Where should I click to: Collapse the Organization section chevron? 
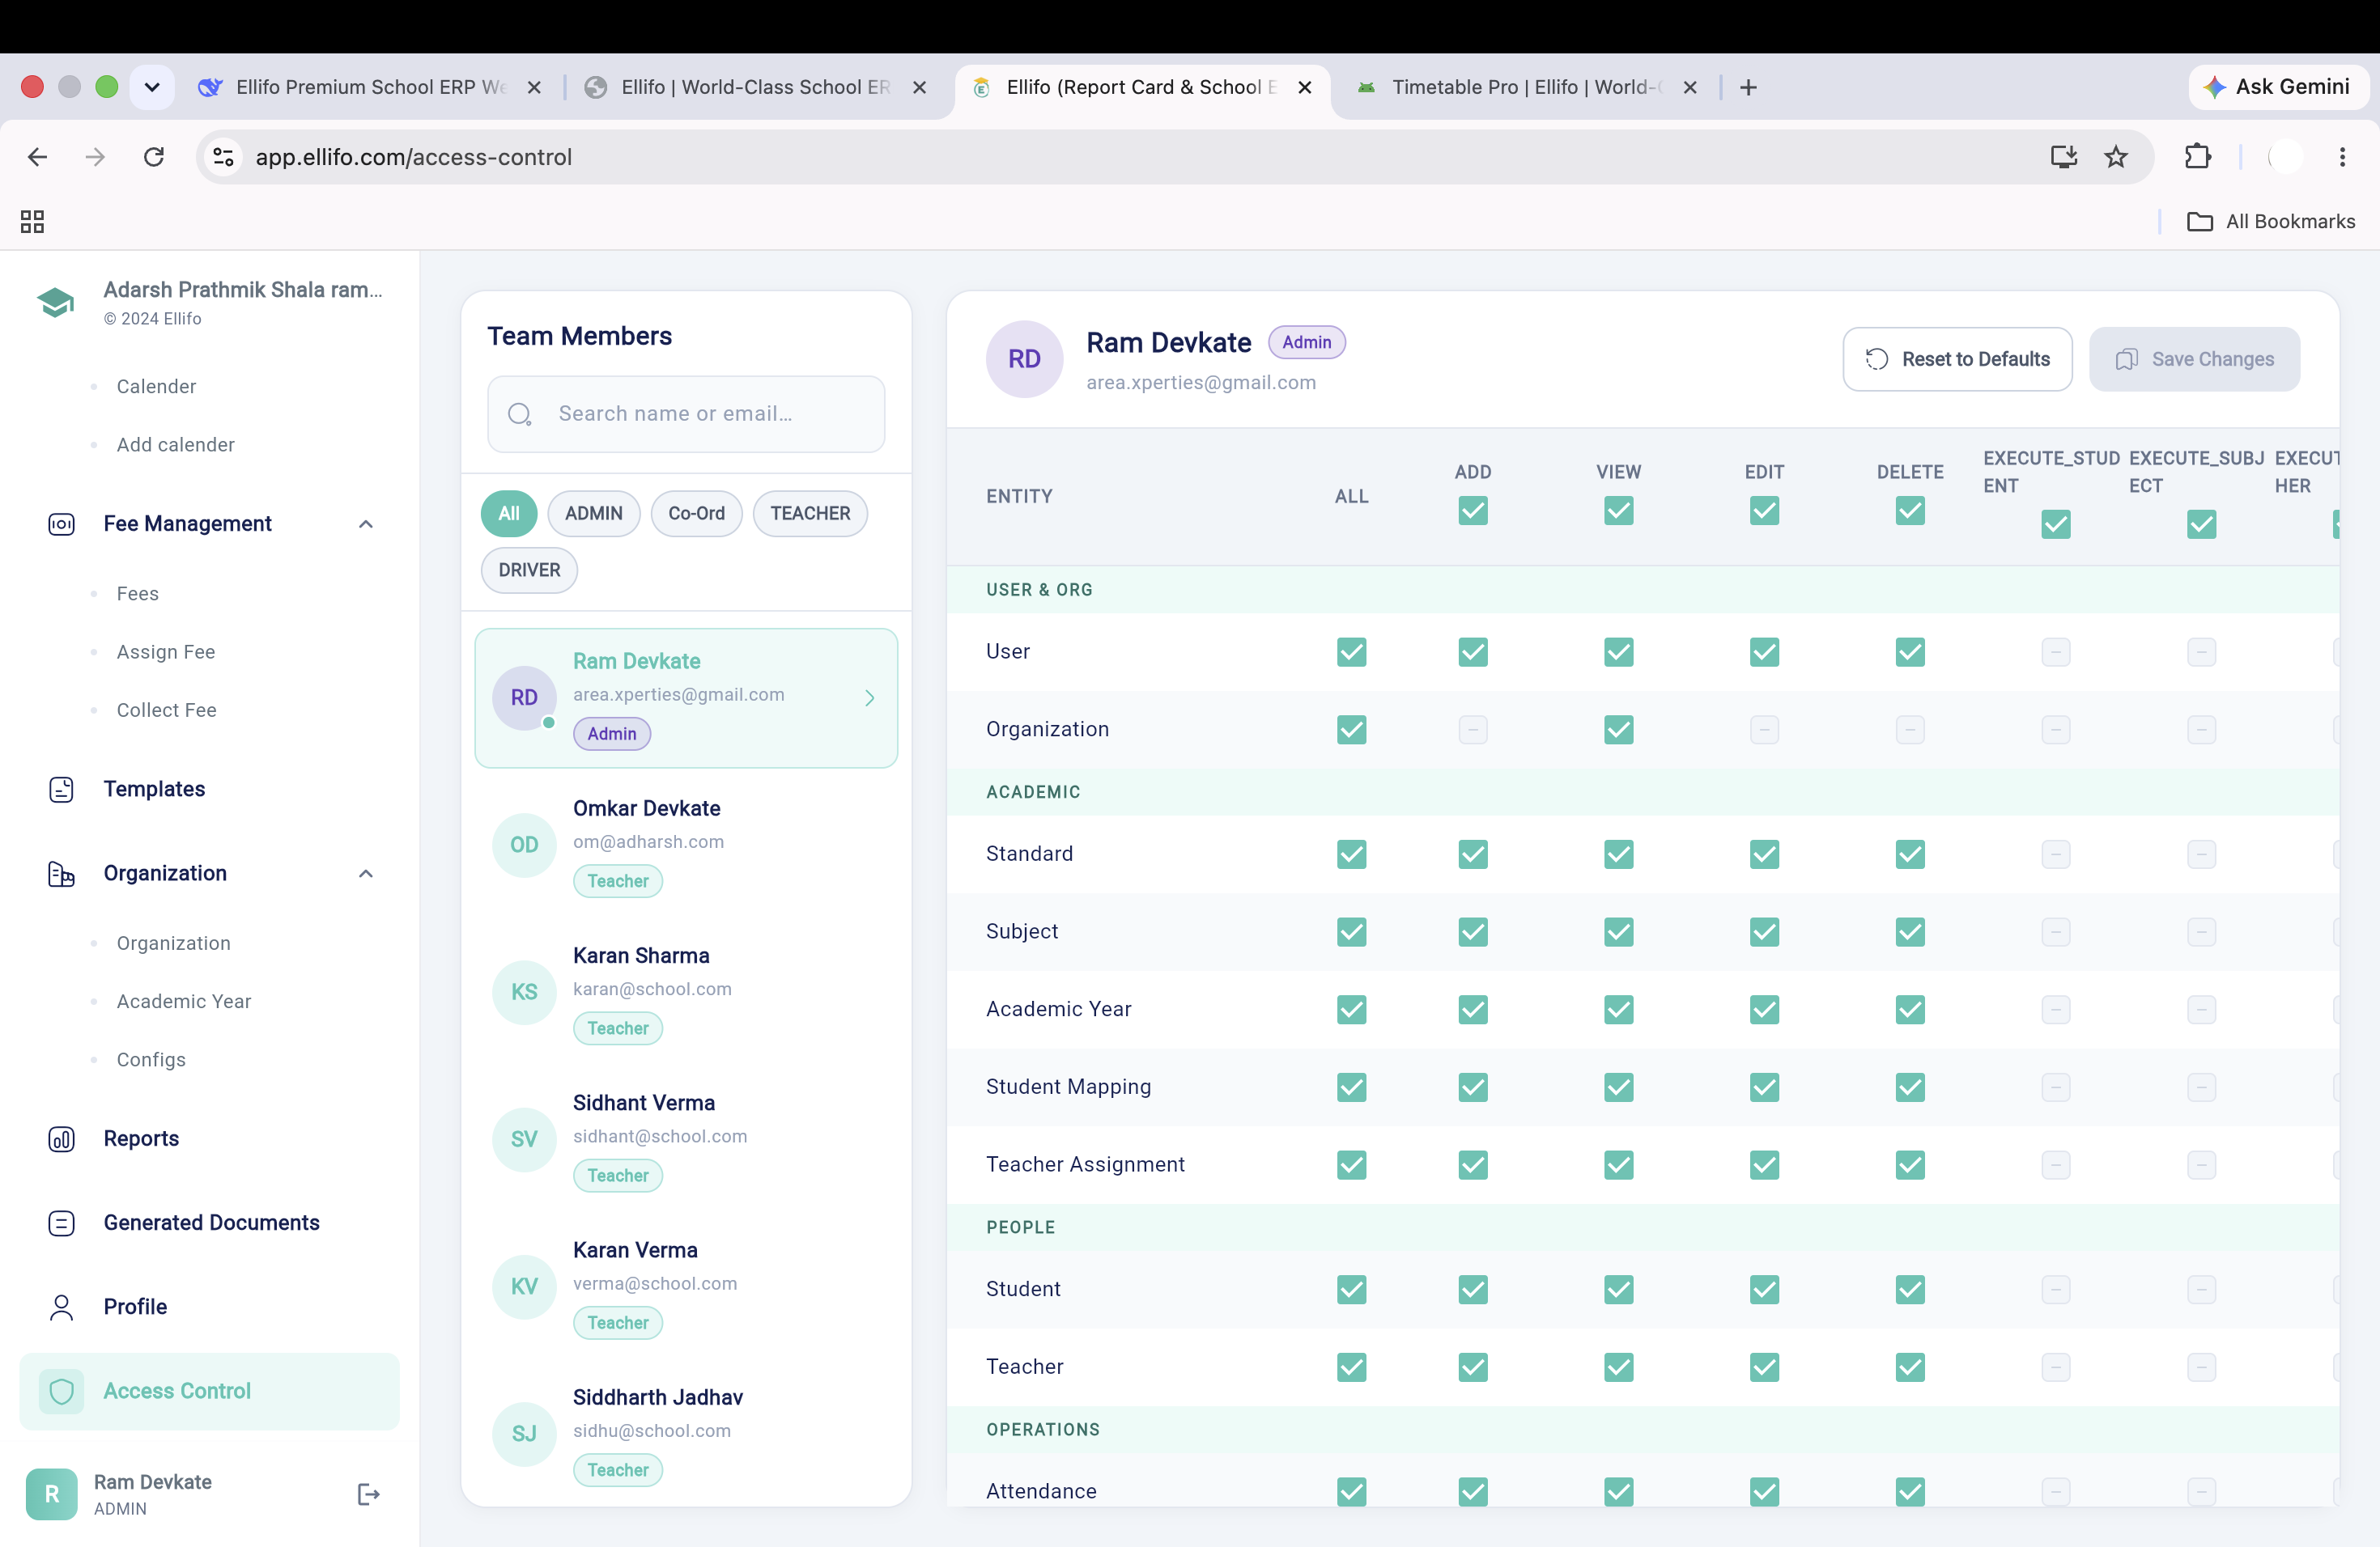point(366,874)
